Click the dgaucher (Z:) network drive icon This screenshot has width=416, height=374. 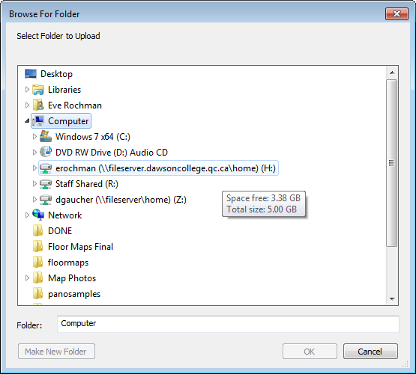[x=46, y=199]
